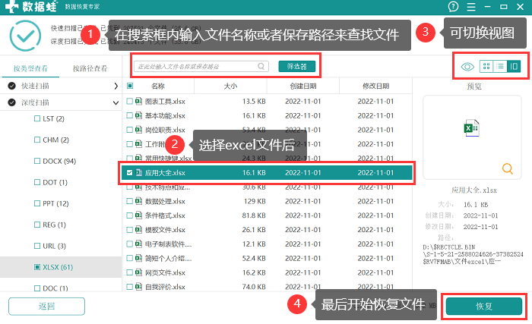Image resolution: width=532 pixels, height=324 pixels.
Task: Click Excel icon of 条件格式.xlsx
Action: (x=138, y=215)
